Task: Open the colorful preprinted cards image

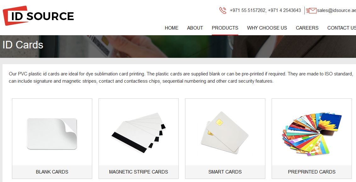Action: click(x=312, y=134)
